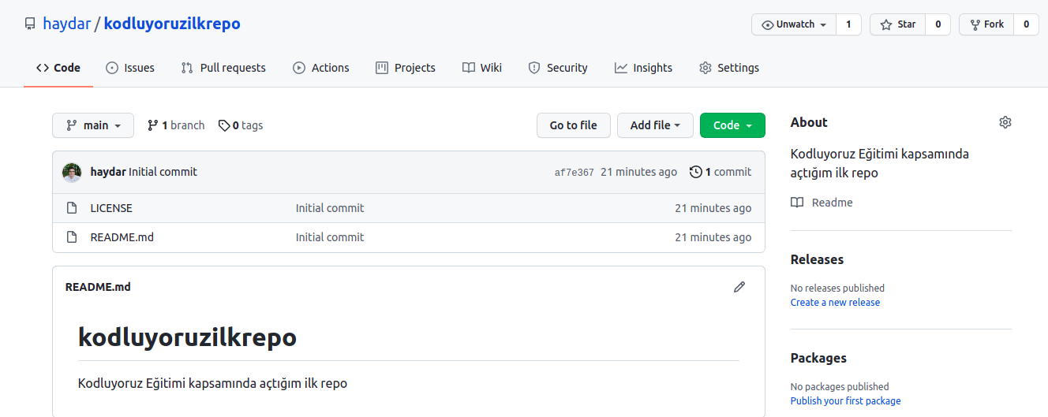Click the forks count next to Fork

tap(1026, 24)
